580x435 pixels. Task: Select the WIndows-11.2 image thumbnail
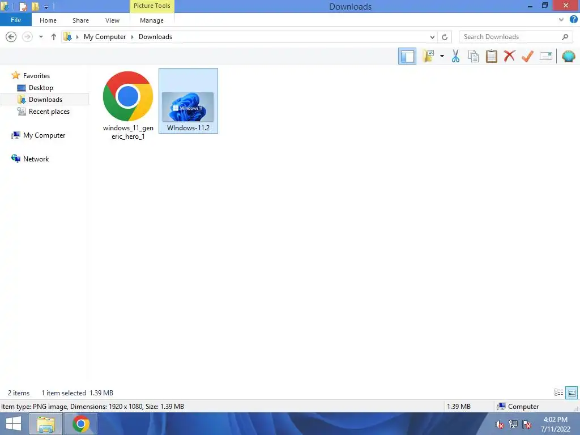click(188, 107)
